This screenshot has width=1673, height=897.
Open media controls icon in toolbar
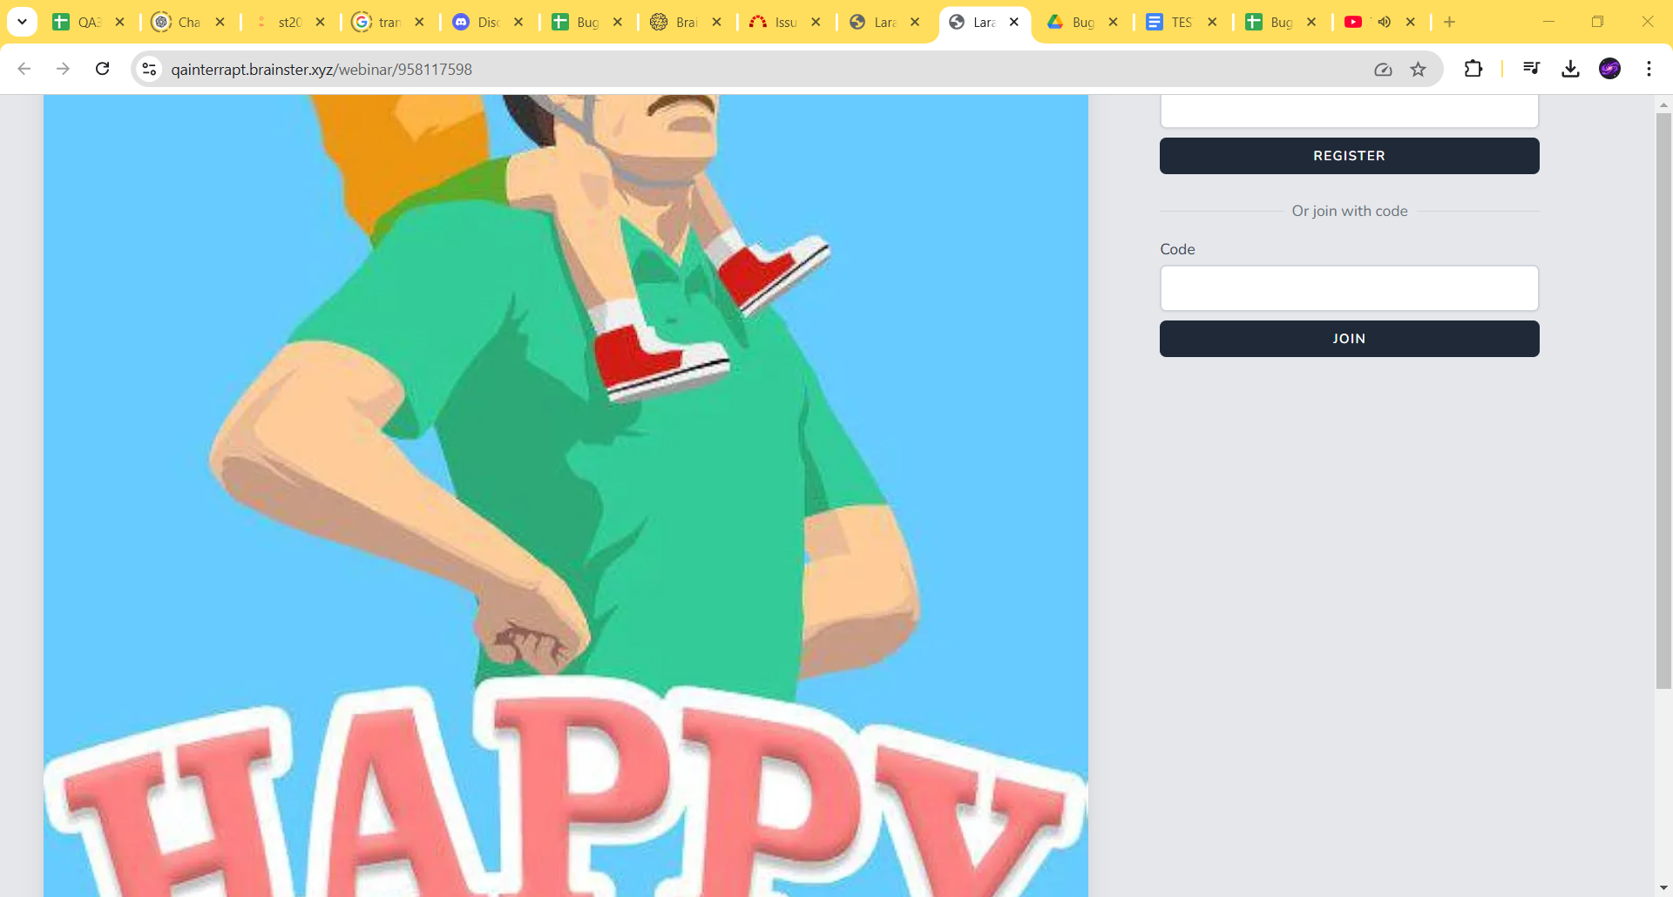tap(1531, 69)
